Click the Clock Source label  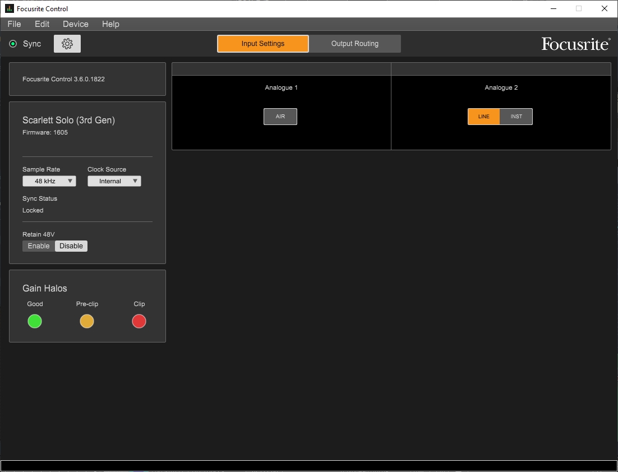coord(107,169)
